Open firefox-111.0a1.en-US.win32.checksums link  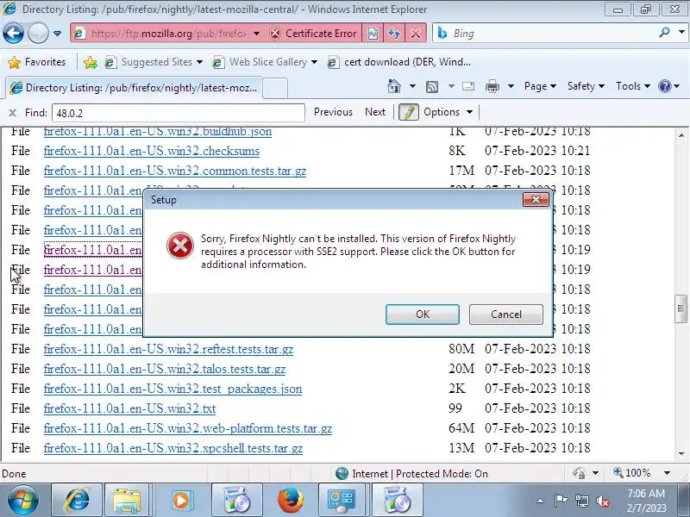tap(152, 151)
